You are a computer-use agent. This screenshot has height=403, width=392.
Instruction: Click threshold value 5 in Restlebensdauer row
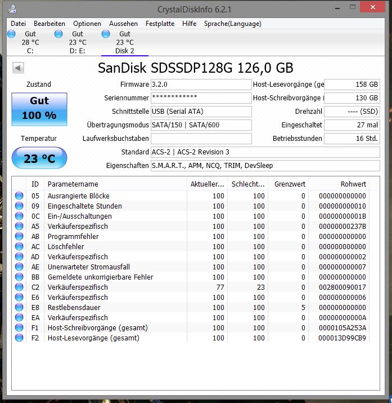pyautogui.click(x=303, y=307)
